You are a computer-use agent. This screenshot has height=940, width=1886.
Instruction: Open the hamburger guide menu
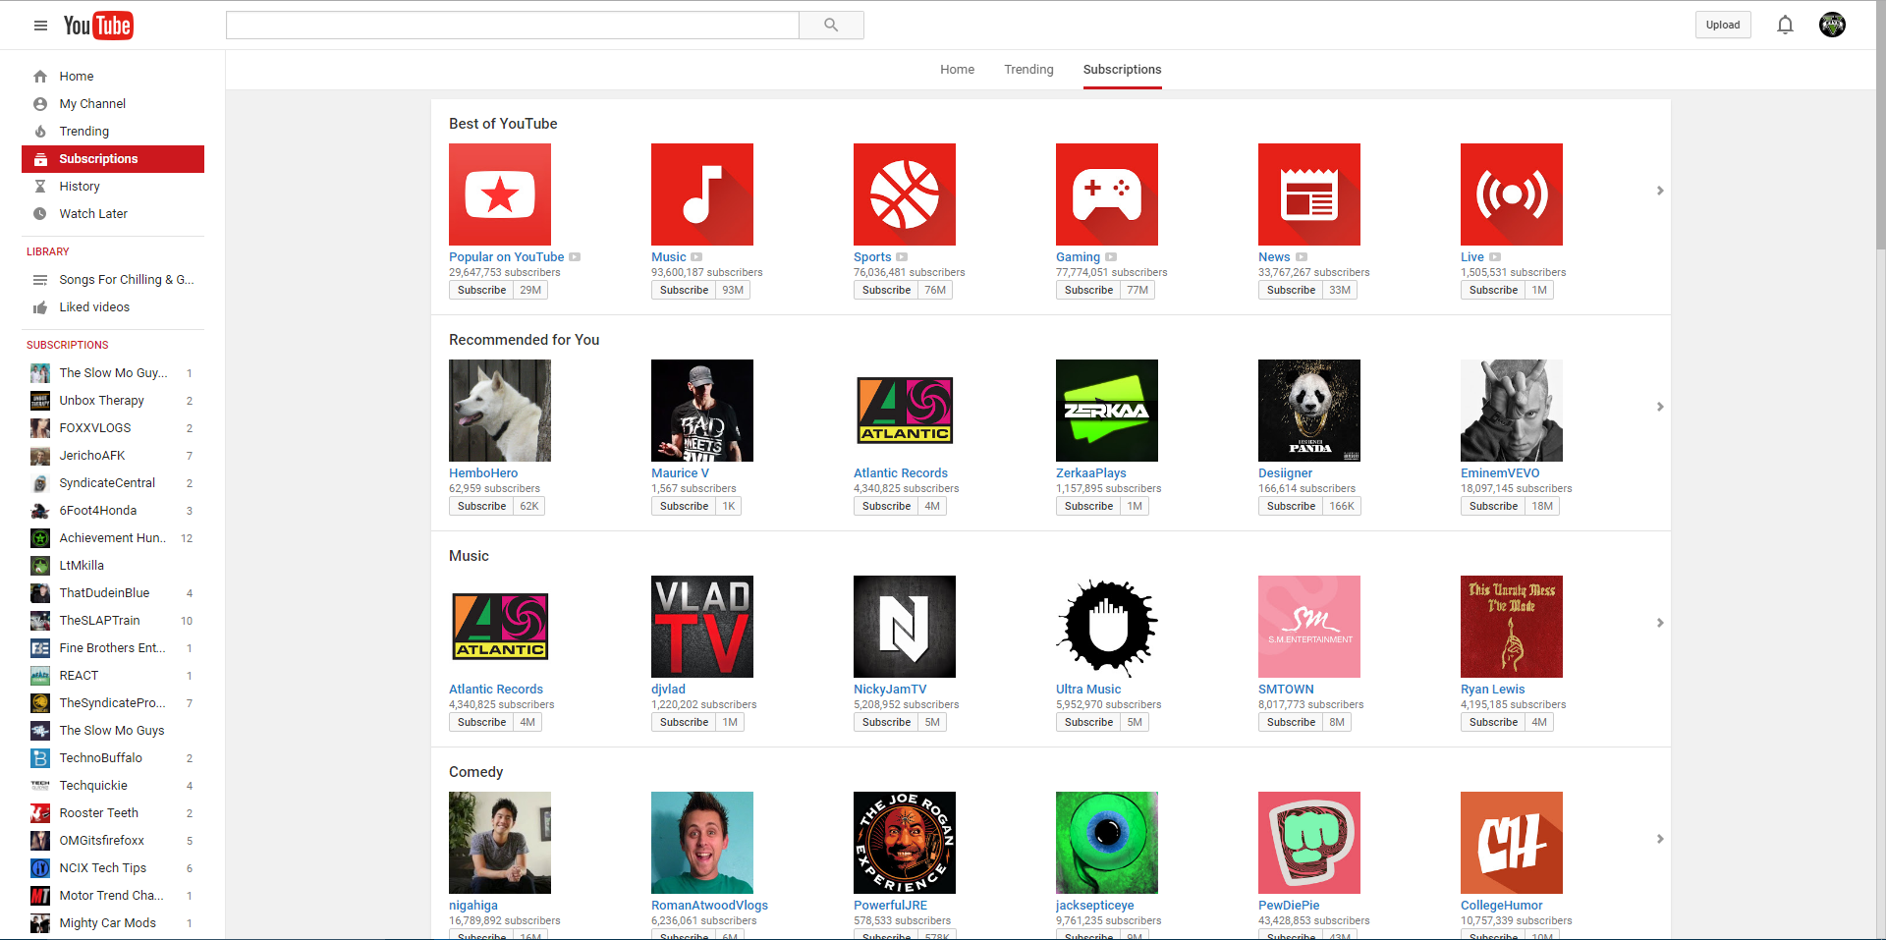40,26
